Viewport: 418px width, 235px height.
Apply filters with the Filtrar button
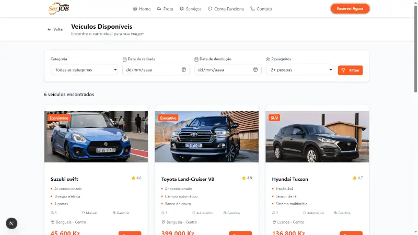(x=350, y=70)
